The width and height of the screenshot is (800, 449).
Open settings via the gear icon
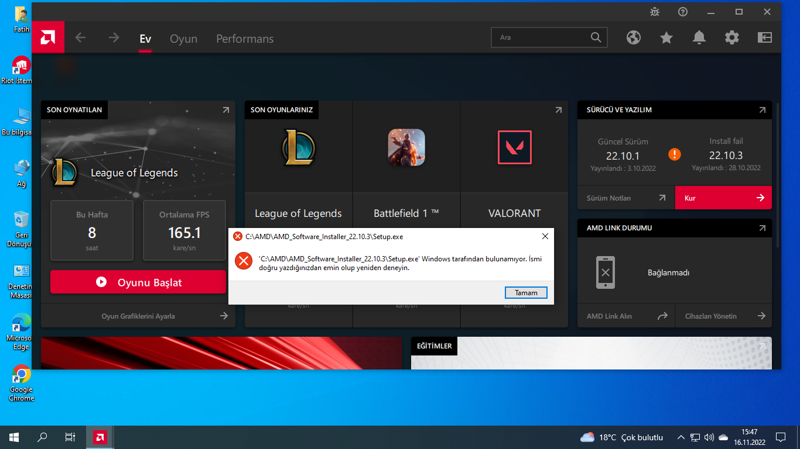tap(732, 37)
